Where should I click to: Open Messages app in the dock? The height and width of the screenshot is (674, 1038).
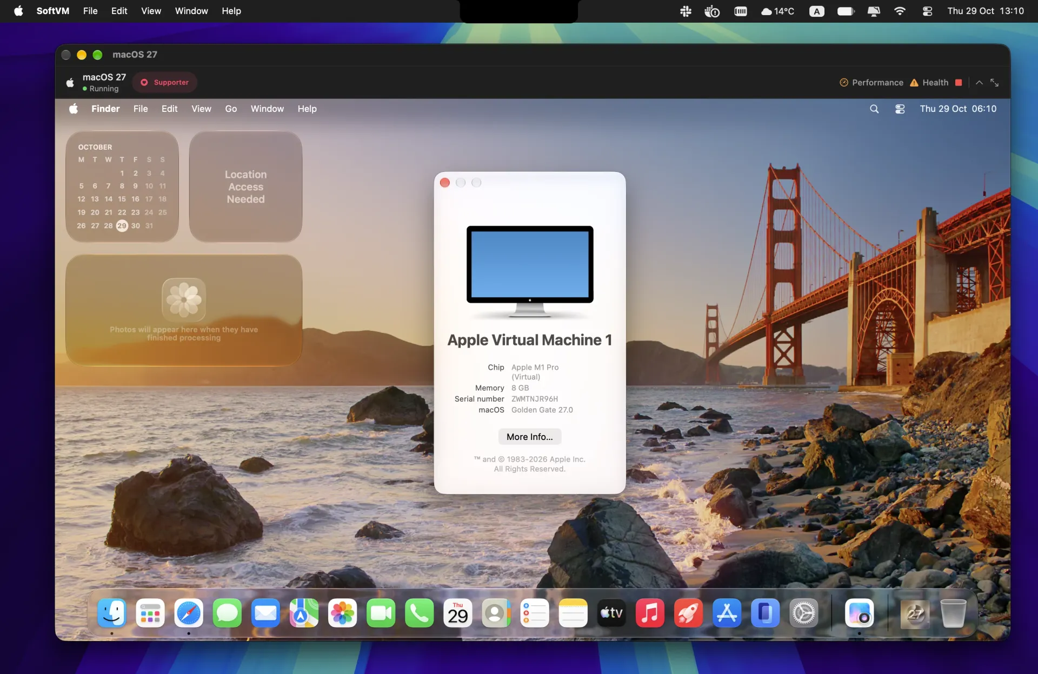pyautogui.click(x=227, y=613)
